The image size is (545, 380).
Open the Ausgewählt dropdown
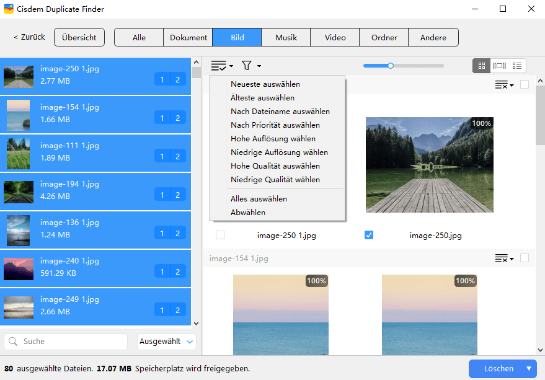click(166, 342)
